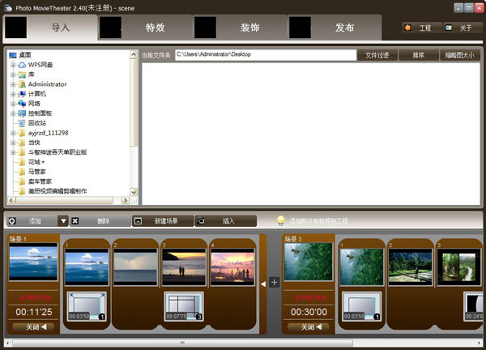Switch to the 发布 (Publish) tab

[336, 28]
